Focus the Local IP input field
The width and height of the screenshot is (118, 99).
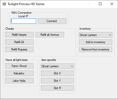pyautogui.click(x=23, y=21)
